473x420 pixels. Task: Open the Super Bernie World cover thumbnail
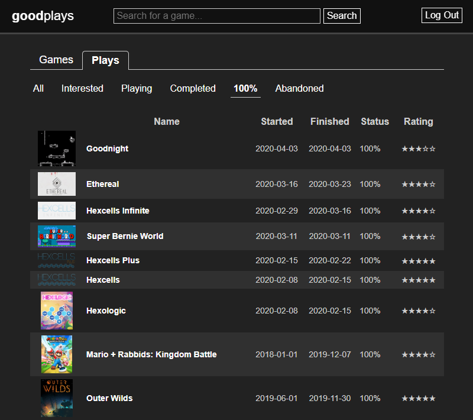coord(57,236)
